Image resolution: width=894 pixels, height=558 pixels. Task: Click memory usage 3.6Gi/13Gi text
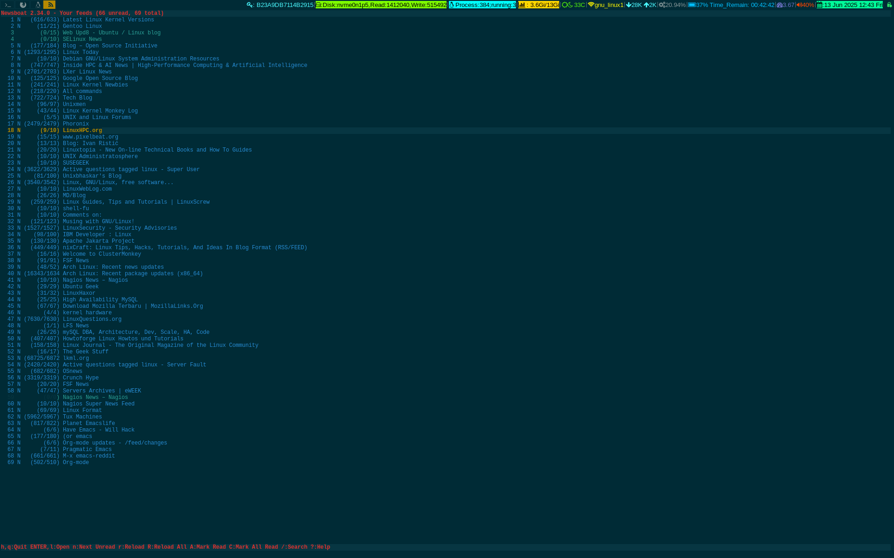[544, 5]
